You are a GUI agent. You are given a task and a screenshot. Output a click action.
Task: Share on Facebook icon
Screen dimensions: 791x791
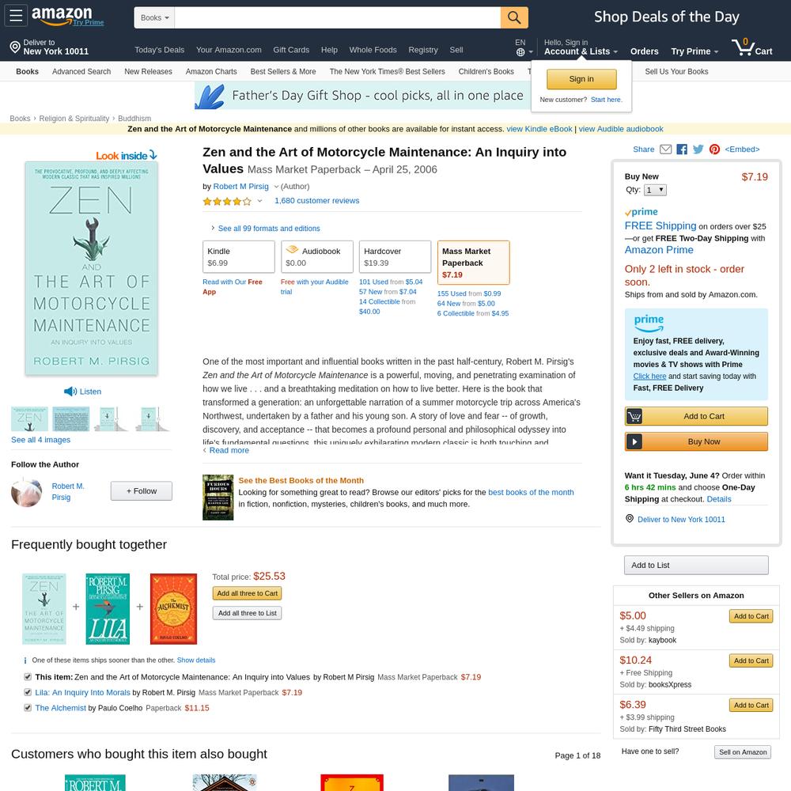pyautogui.click(x=682, y=149)
